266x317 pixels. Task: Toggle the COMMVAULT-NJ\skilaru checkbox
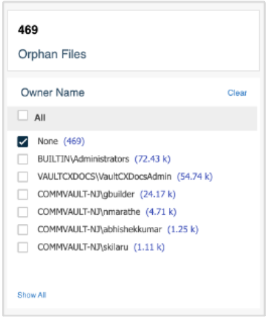point(23,247)
